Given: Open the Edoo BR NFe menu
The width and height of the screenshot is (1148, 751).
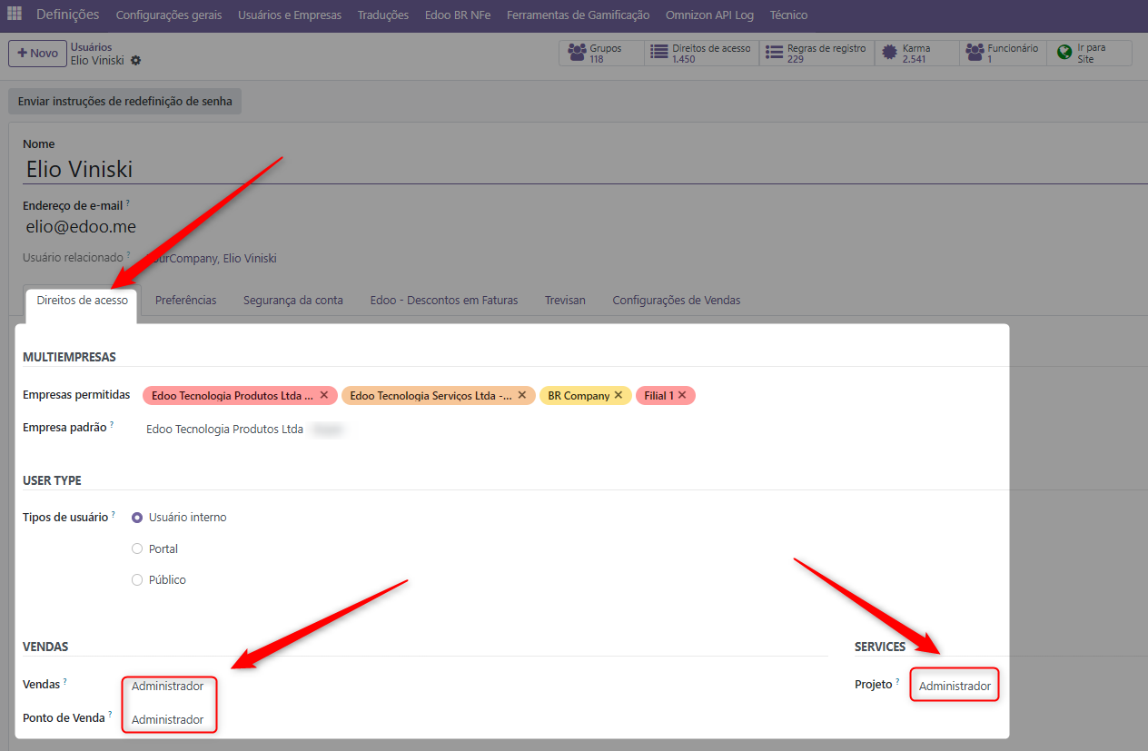Looking at the screenshot, I should 458,15.
